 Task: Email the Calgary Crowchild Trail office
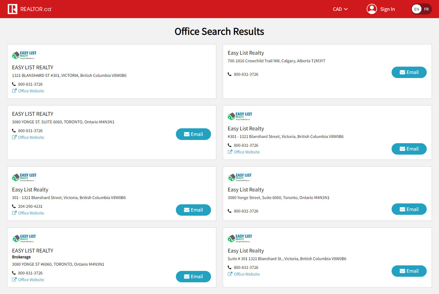click(x=409, y=72)
